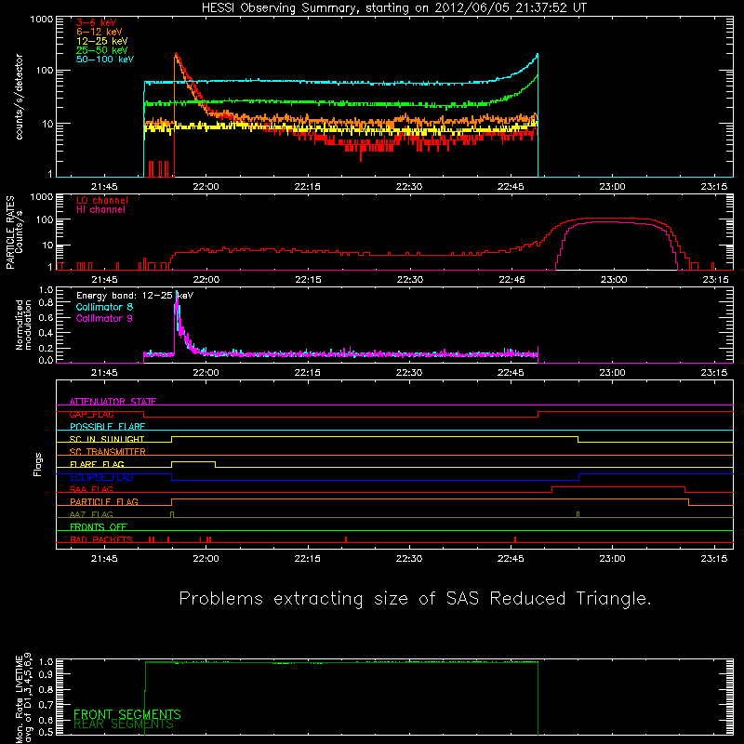
Task: Click the 0.8 tick on the normalized modulation axis
Action: point(46,303)
